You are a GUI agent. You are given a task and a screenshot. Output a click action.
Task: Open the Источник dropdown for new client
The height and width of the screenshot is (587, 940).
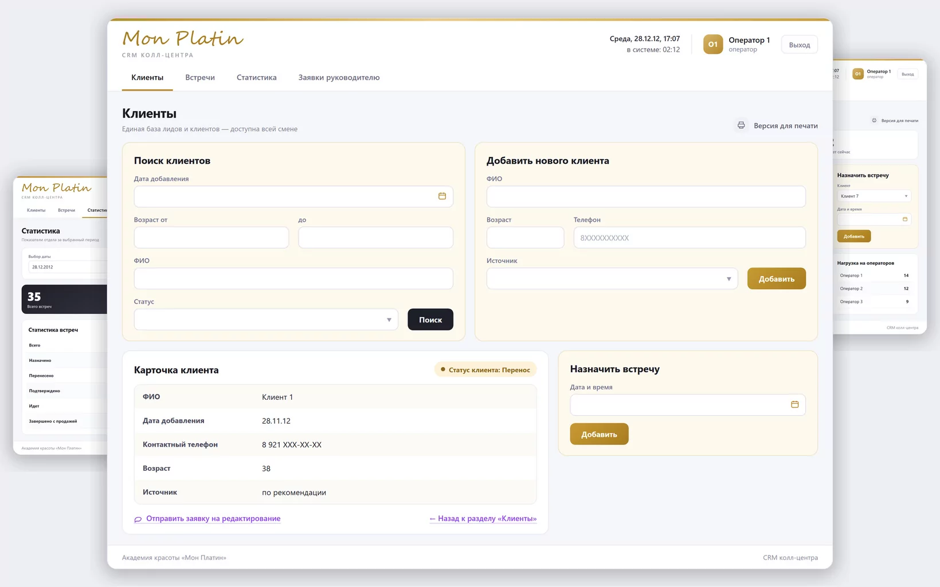coord(612,279)
